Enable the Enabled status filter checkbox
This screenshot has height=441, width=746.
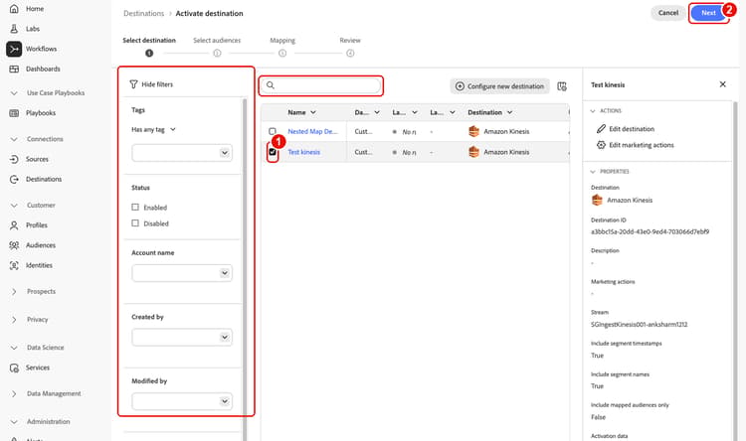point(135,208)
